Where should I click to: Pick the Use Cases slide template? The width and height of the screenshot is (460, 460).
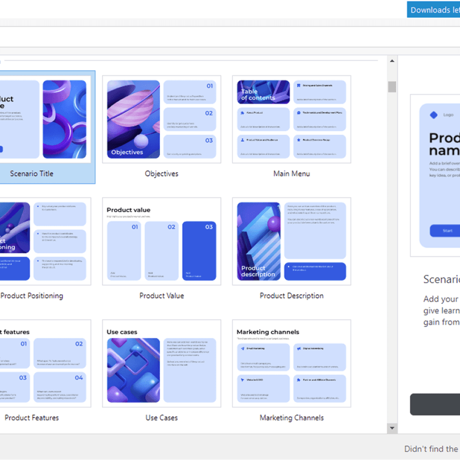(161, 363)
